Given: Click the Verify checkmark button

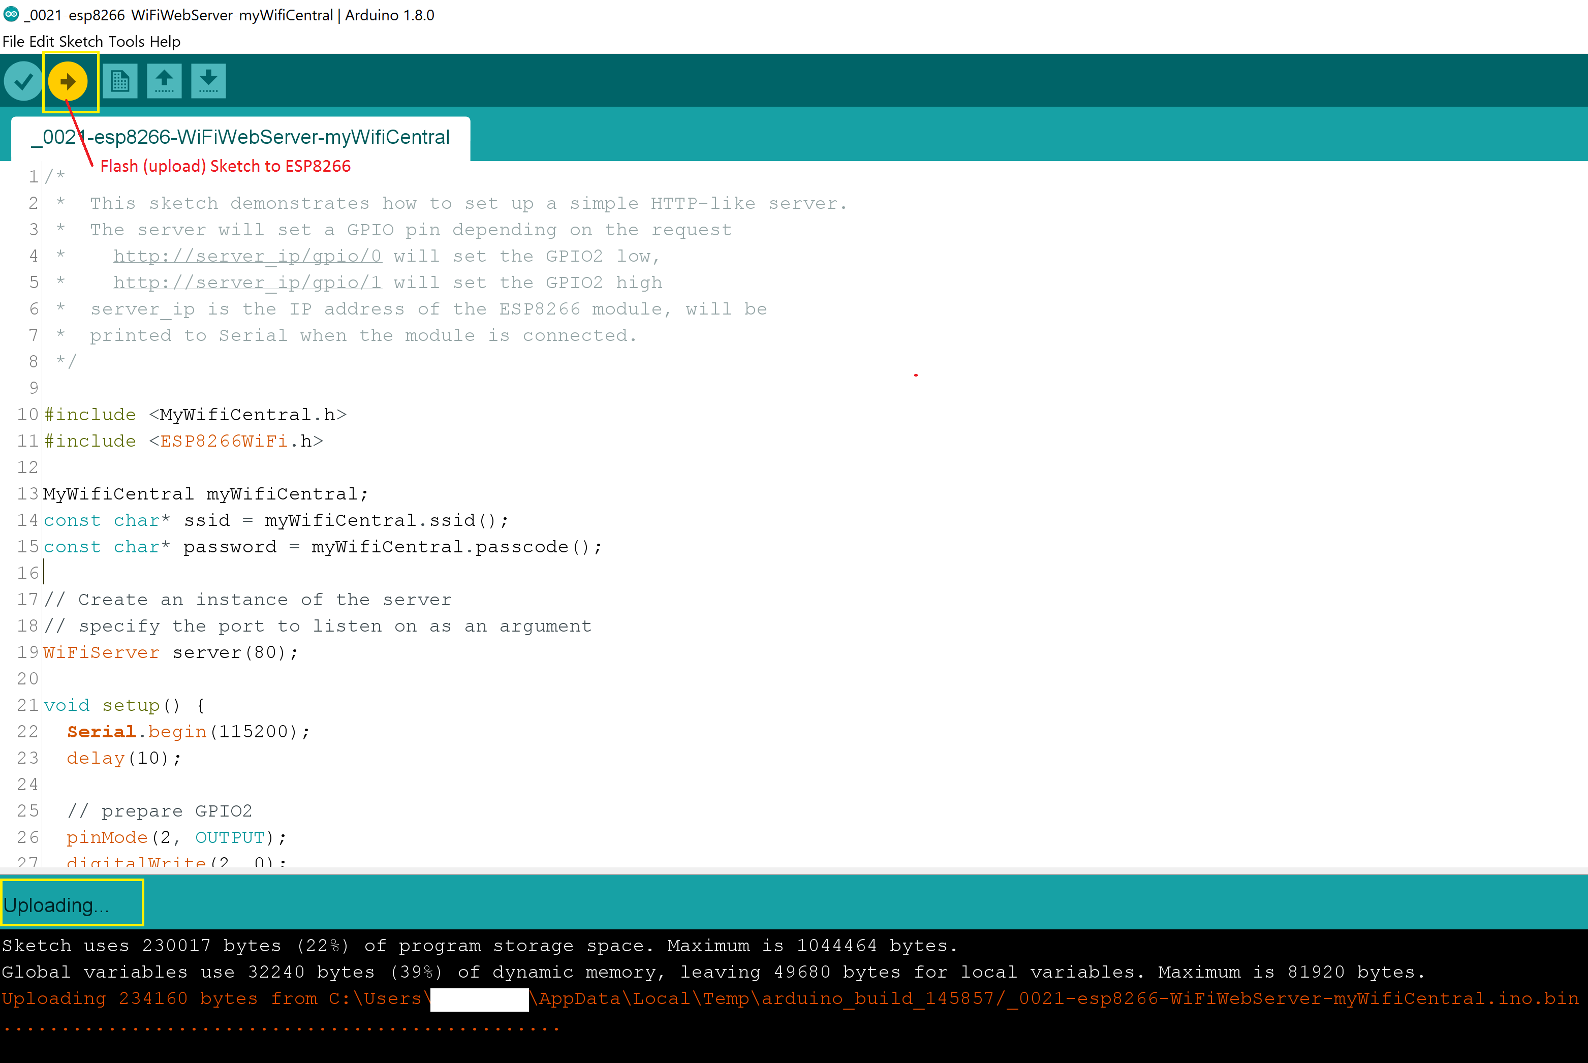Looking at the screenshot, I should (x=24, y=81).
